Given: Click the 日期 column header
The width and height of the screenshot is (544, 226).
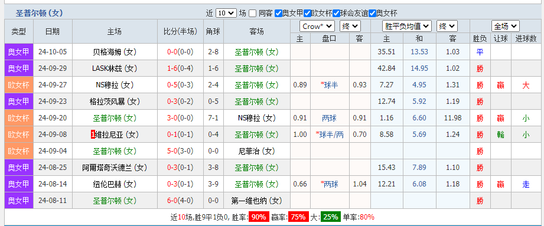Looking at the screenshot, I should pos(53,31).
